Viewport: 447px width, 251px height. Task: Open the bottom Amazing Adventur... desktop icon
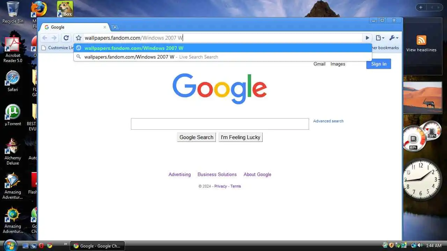coord(13,220)
